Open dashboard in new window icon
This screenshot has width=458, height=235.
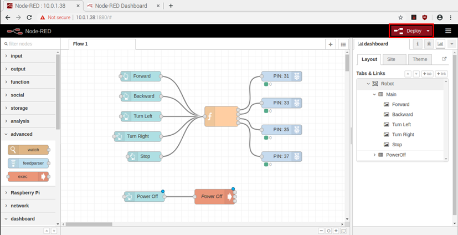coord(444,59)
